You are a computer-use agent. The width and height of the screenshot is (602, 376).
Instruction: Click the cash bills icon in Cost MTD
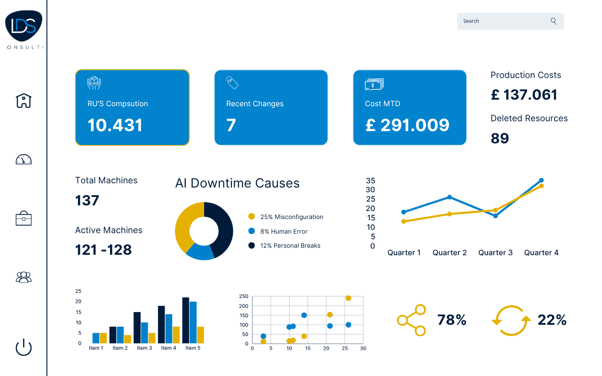pos(374,84)
